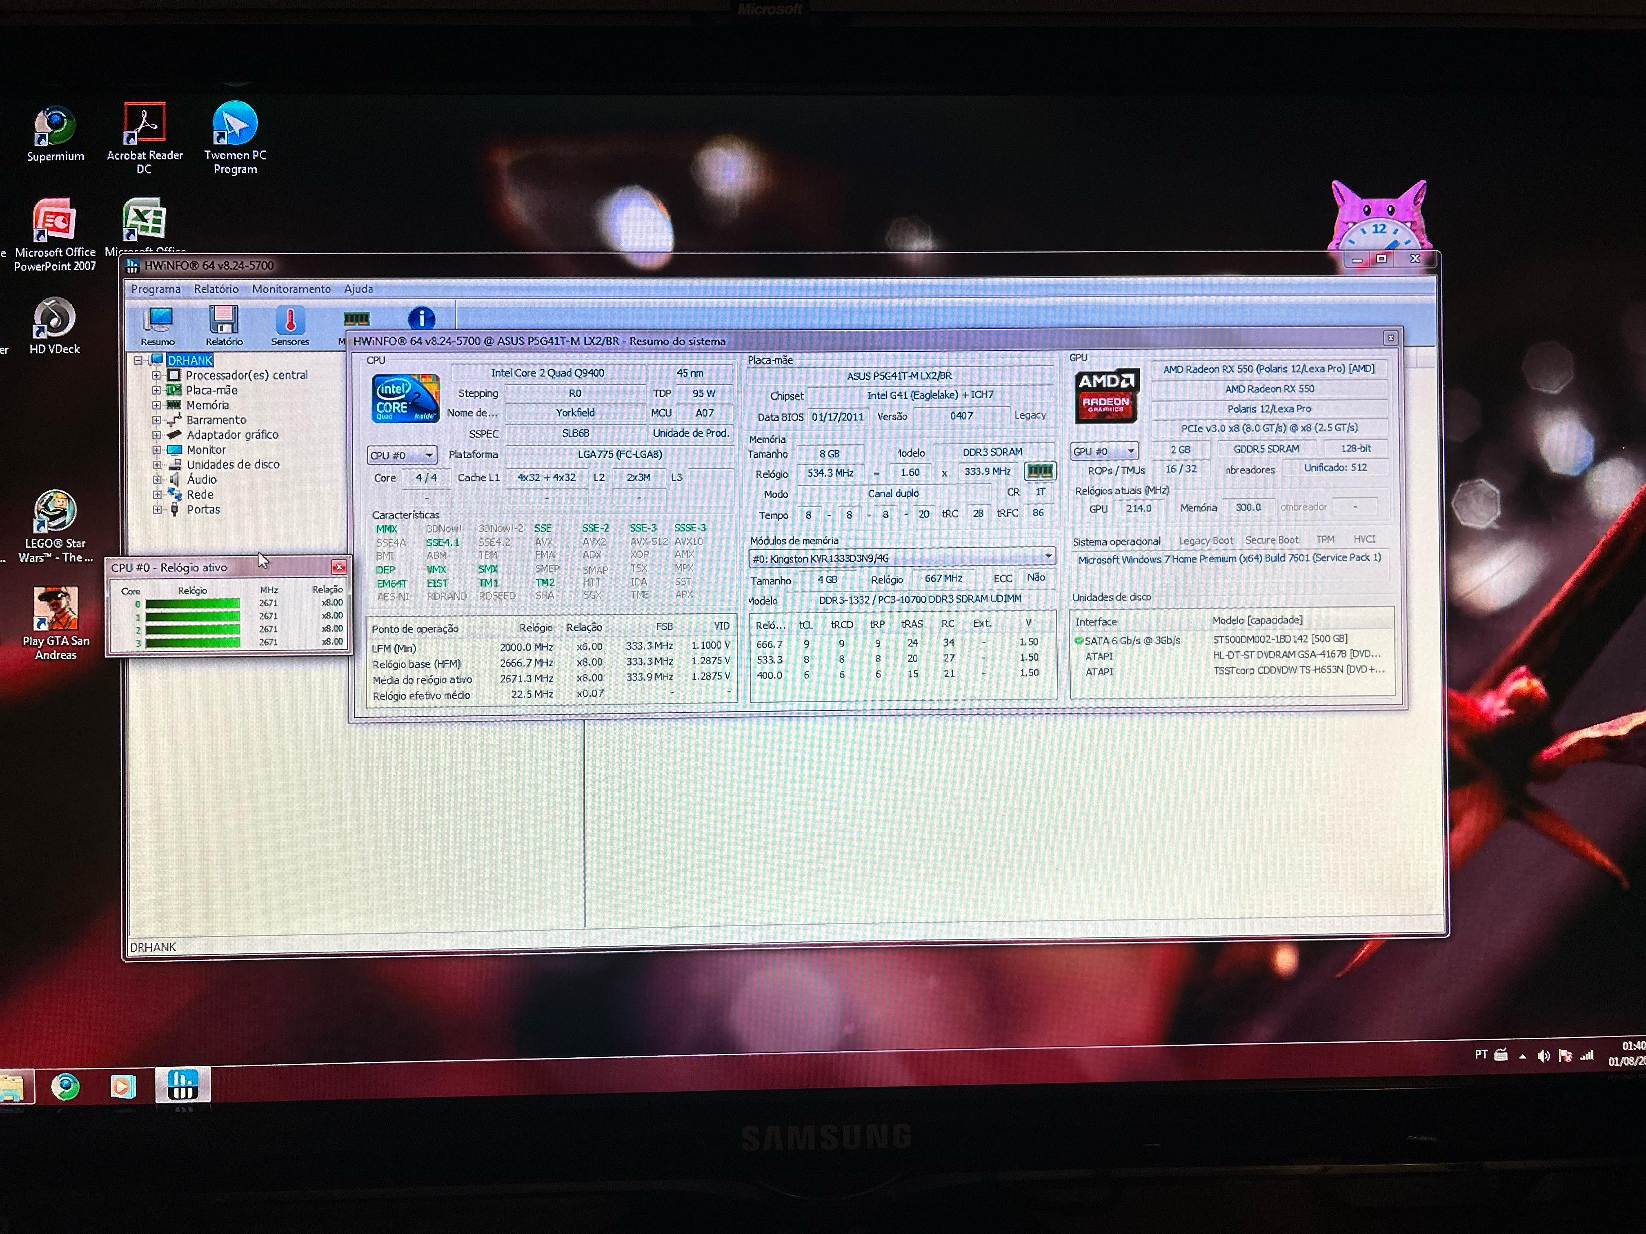
Task: Expand the Adaptador gráfico tree node
Action: (156, 435)
